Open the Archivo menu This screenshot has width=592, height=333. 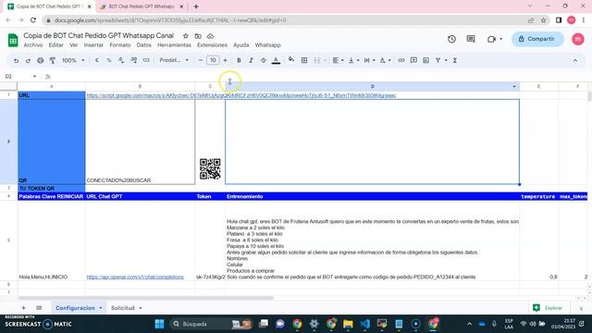[33, 45]
